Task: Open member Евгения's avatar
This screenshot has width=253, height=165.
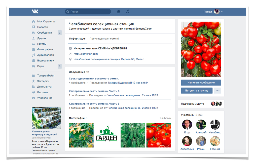Action: 215,141
